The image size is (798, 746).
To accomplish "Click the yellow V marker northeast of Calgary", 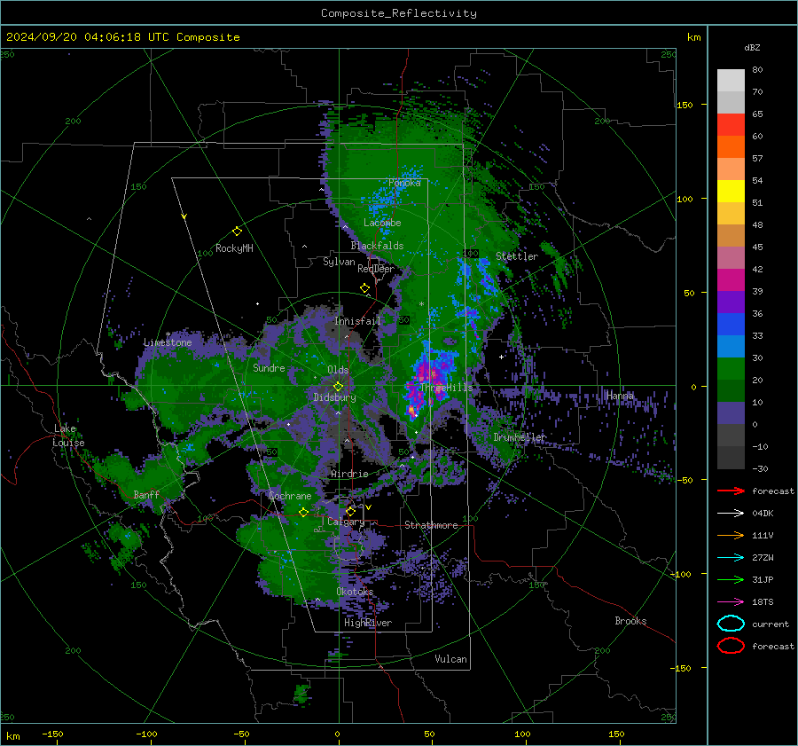I will (369, 507).
